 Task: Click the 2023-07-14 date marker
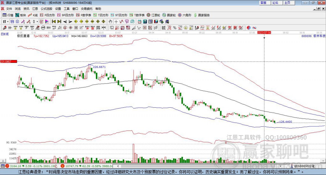pos(264,33)
